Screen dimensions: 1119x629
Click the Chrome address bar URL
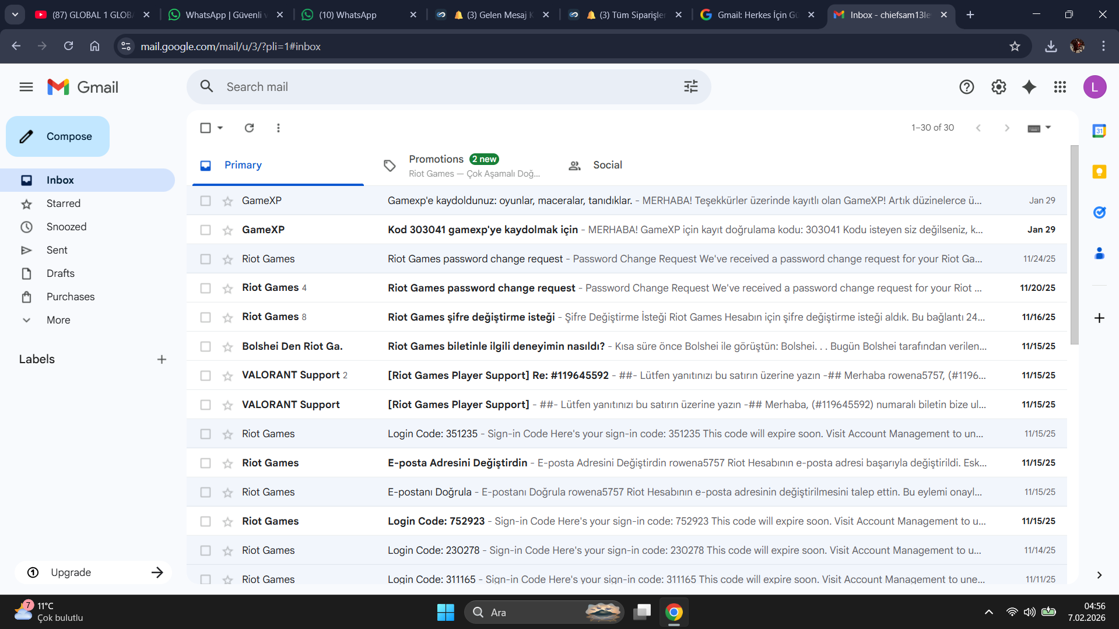[230, 47]
